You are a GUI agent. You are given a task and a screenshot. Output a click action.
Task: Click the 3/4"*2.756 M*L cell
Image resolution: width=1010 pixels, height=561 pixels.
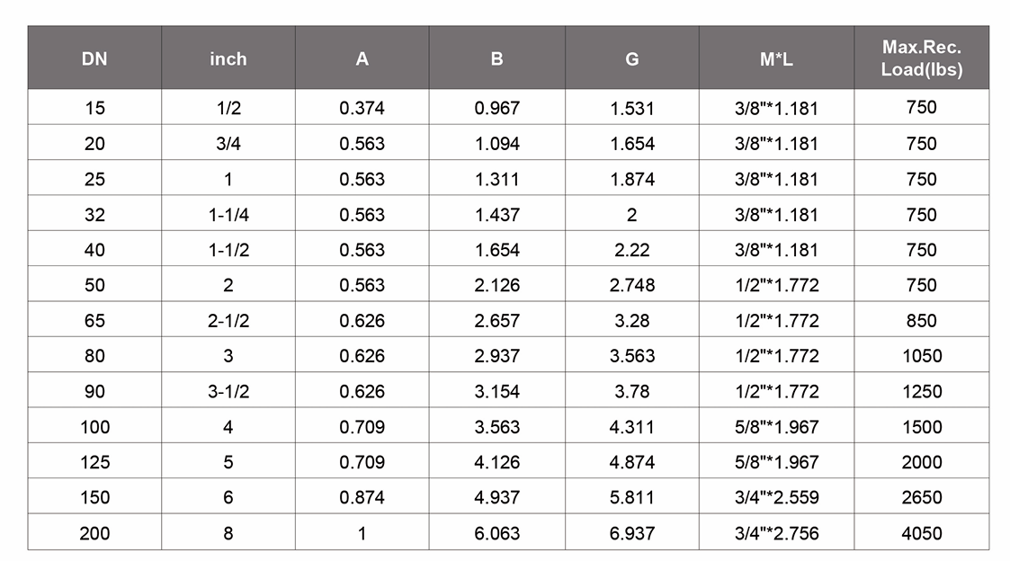(776, 533)
